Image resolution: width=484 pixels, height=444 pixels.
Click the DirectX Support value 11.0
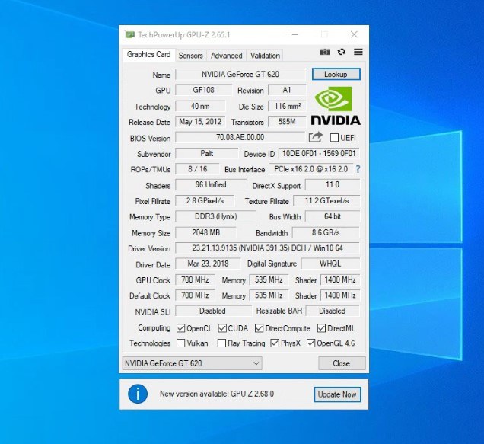pos(333,185)
